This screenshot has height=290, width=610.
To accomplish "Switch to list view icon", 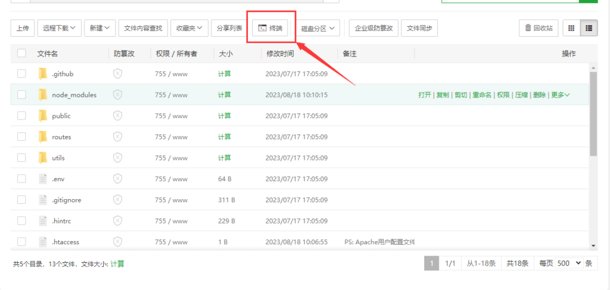I will pos(589,28).
